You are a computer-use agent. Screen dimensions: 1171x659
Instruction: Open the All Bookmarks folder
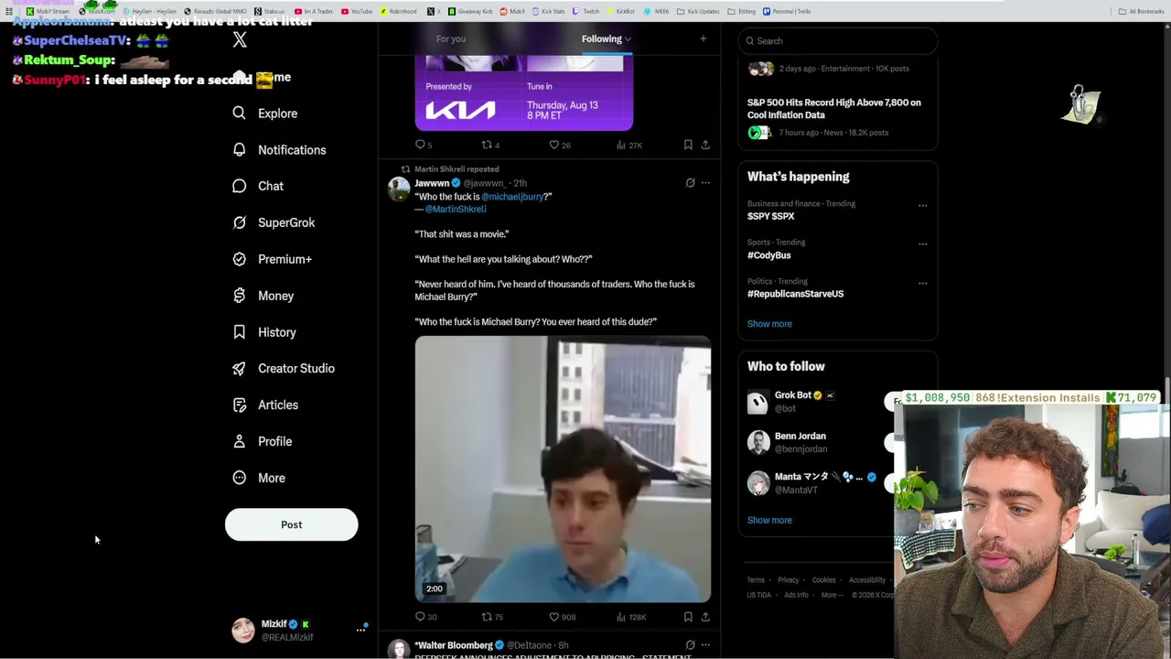[1142, 11]
